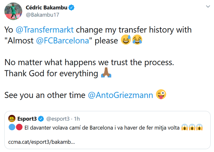214x152 pixels.
Task: Open the ccma.cat/esport3/bakamb... link
Action: pyautogui.click(x=41, y=142)
